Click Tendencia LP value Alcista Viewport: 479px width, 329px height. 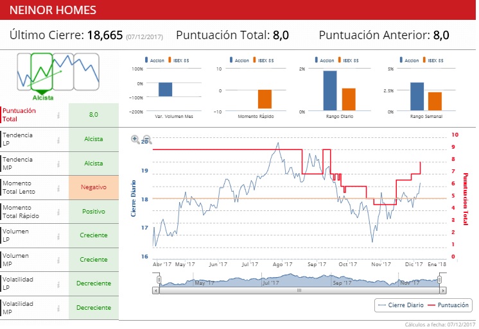pos(94,139)
